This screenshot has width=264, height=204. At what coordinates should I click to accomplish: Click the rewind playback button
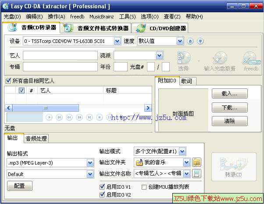pyautogui.click(x=69, y=117)
